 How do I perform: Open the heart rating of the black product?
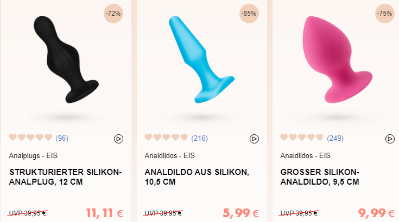coord(30,138)
